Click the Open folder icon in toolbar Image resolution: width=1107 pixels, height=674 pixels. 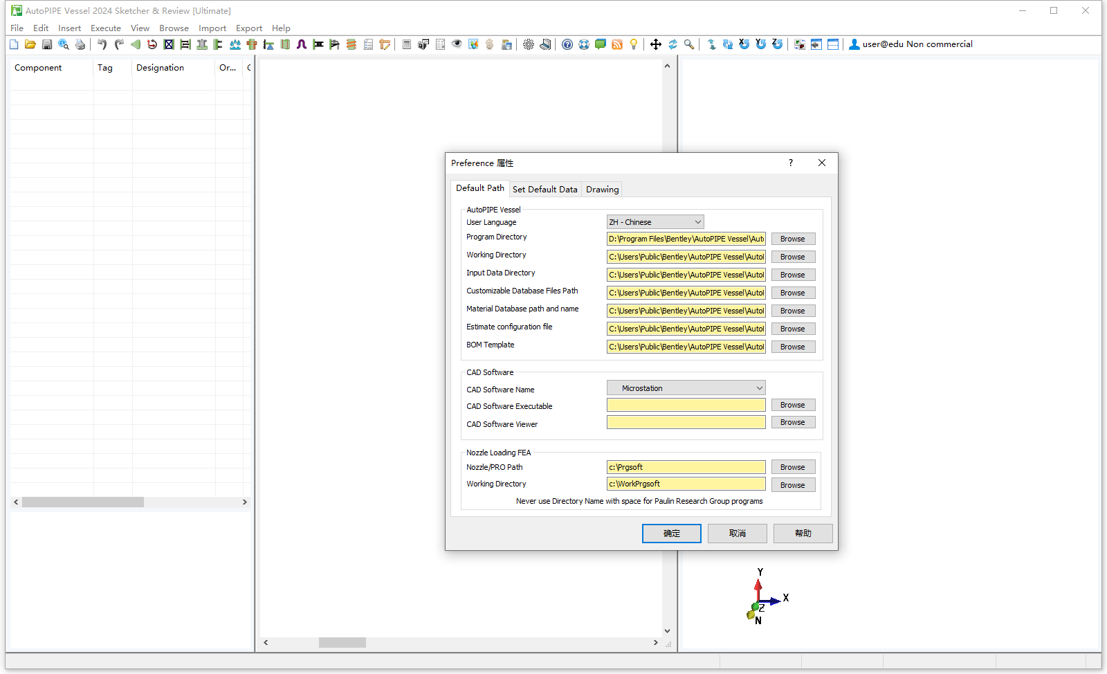coord(30,44)
